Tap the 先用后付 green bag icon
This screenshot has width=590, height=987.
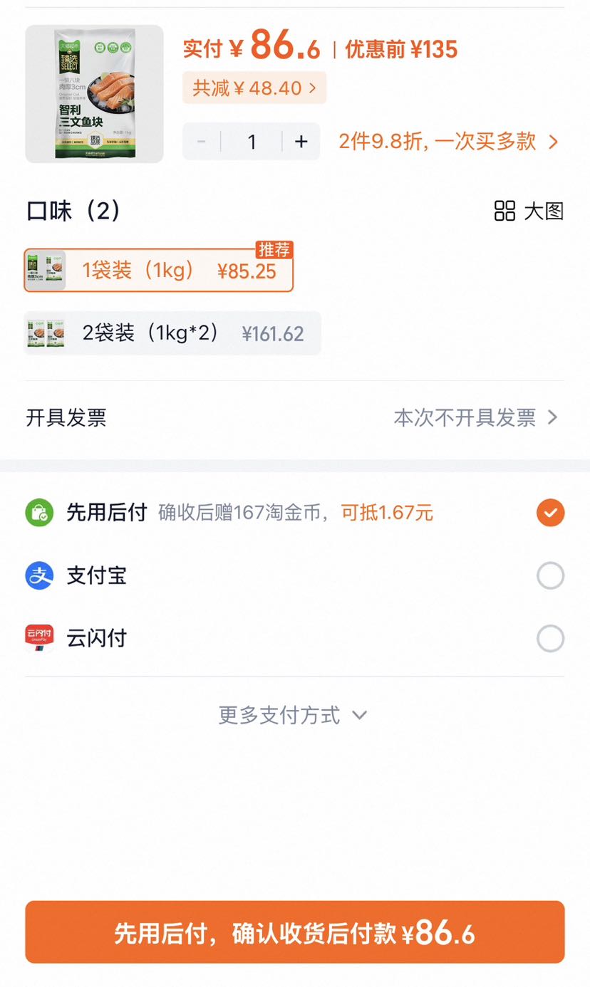[x=40, y=513]
